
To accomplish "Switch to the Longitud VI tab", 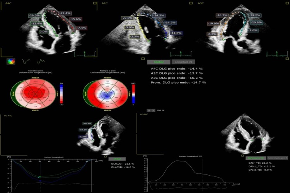I will click(x=184, y=62).
